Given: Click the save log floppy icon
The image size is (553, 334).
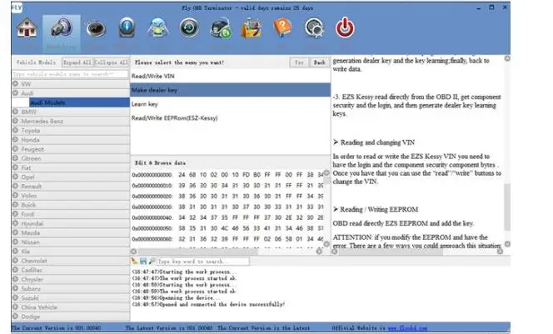Looking at the screenshot, I should pos(143,261).
